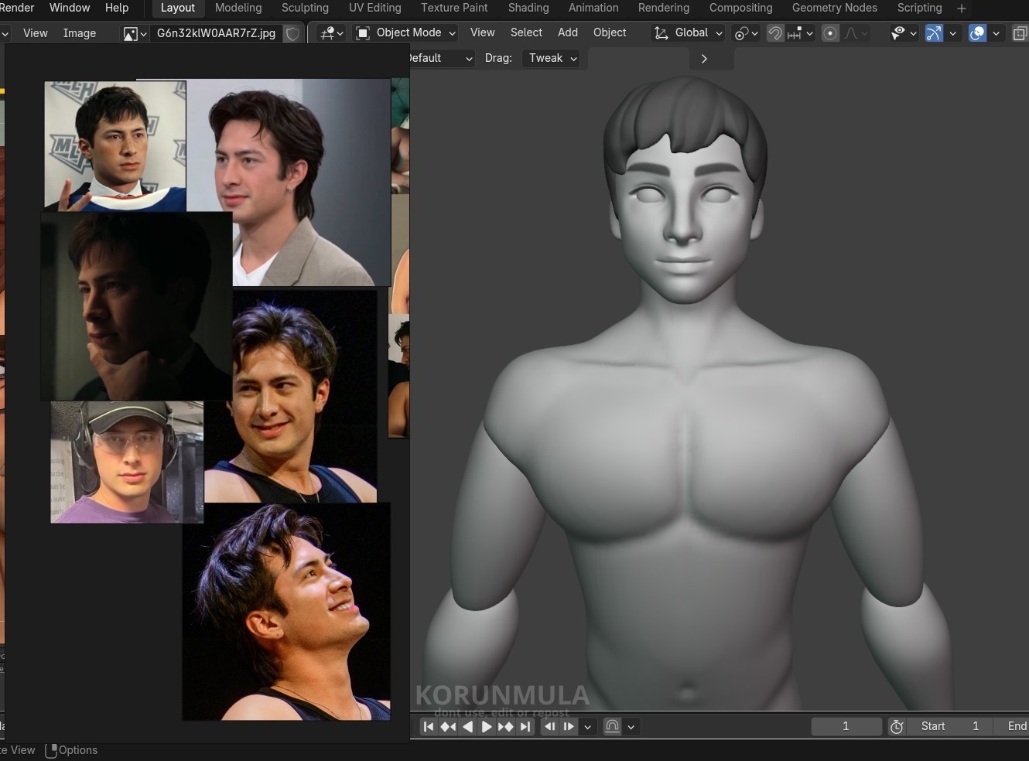Screen dimensions: 1029x761
Task: Click the image editor Image menu
Action: pos(80,33)
